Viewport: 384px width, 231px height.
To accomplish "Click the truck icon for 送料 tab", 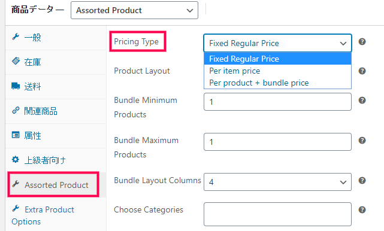I will click(16, 86).
